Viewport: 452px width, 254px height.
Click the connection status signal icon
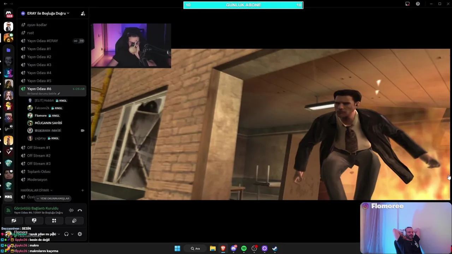coord(8,210)
